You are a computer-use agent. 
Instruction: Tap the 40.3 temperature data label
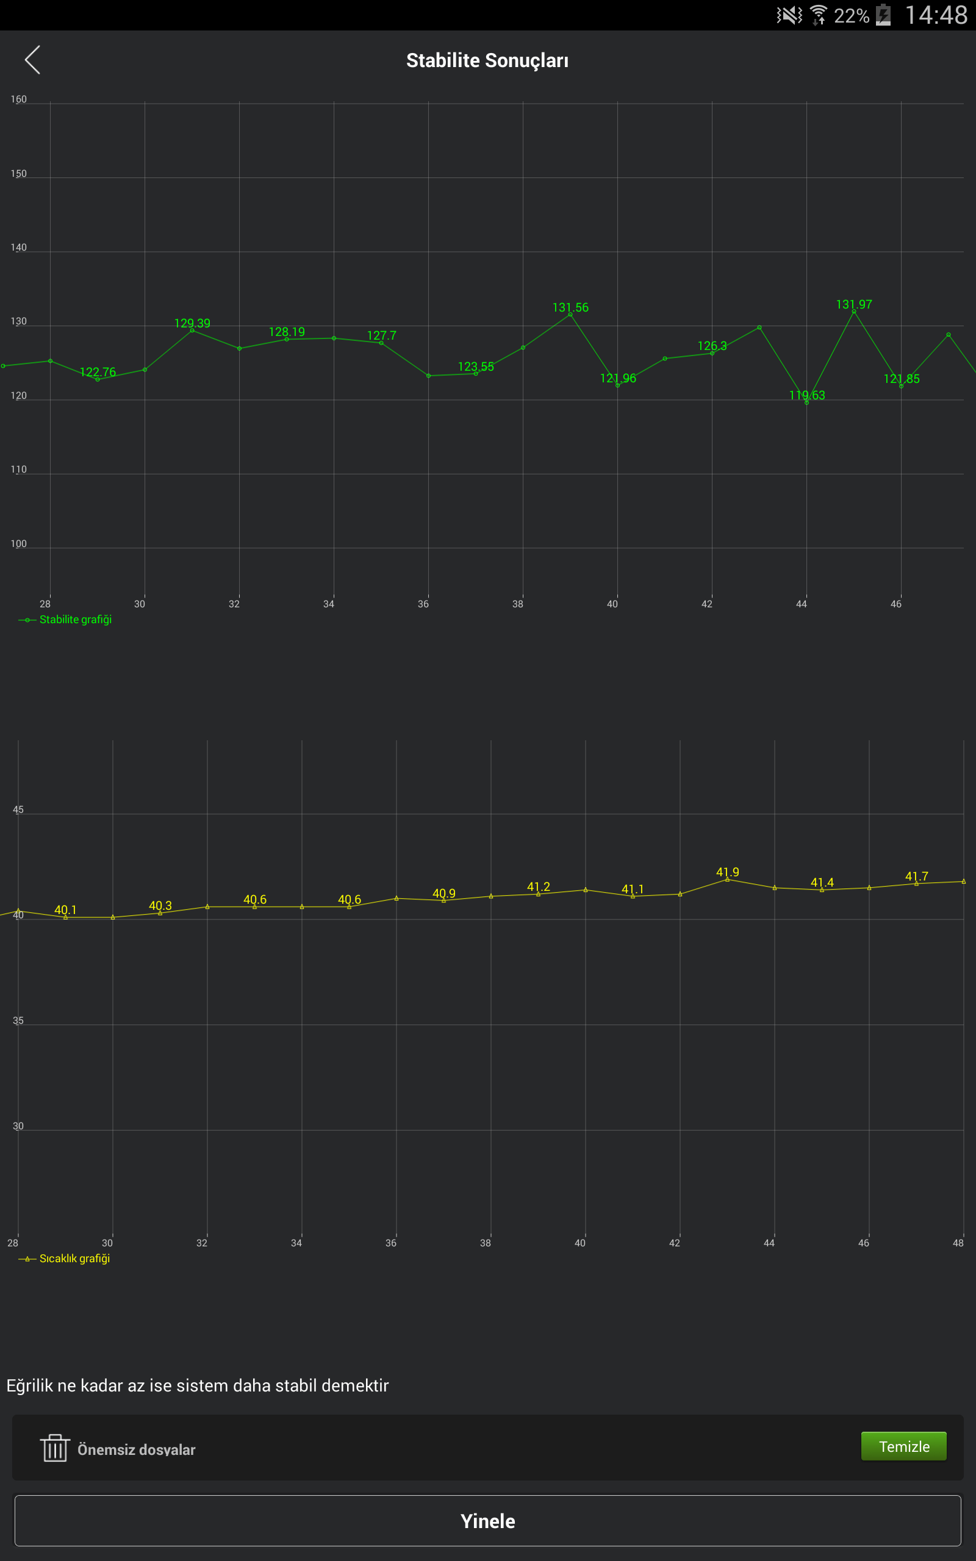point(160,906)
